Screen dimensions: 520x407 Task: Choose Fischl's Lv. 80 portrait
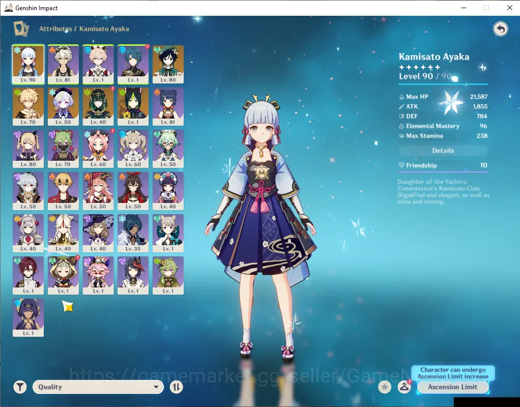pos(28,149)
